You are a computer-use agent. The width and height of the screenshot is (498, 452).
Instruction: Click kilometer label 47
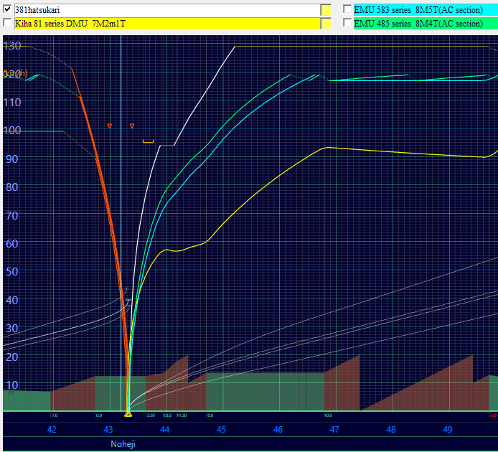(334, 430)
